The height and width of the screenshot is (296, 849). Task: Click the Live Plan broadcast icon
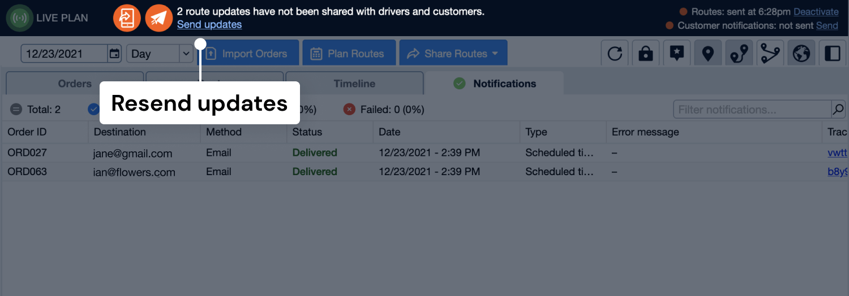tap(20, 18)
